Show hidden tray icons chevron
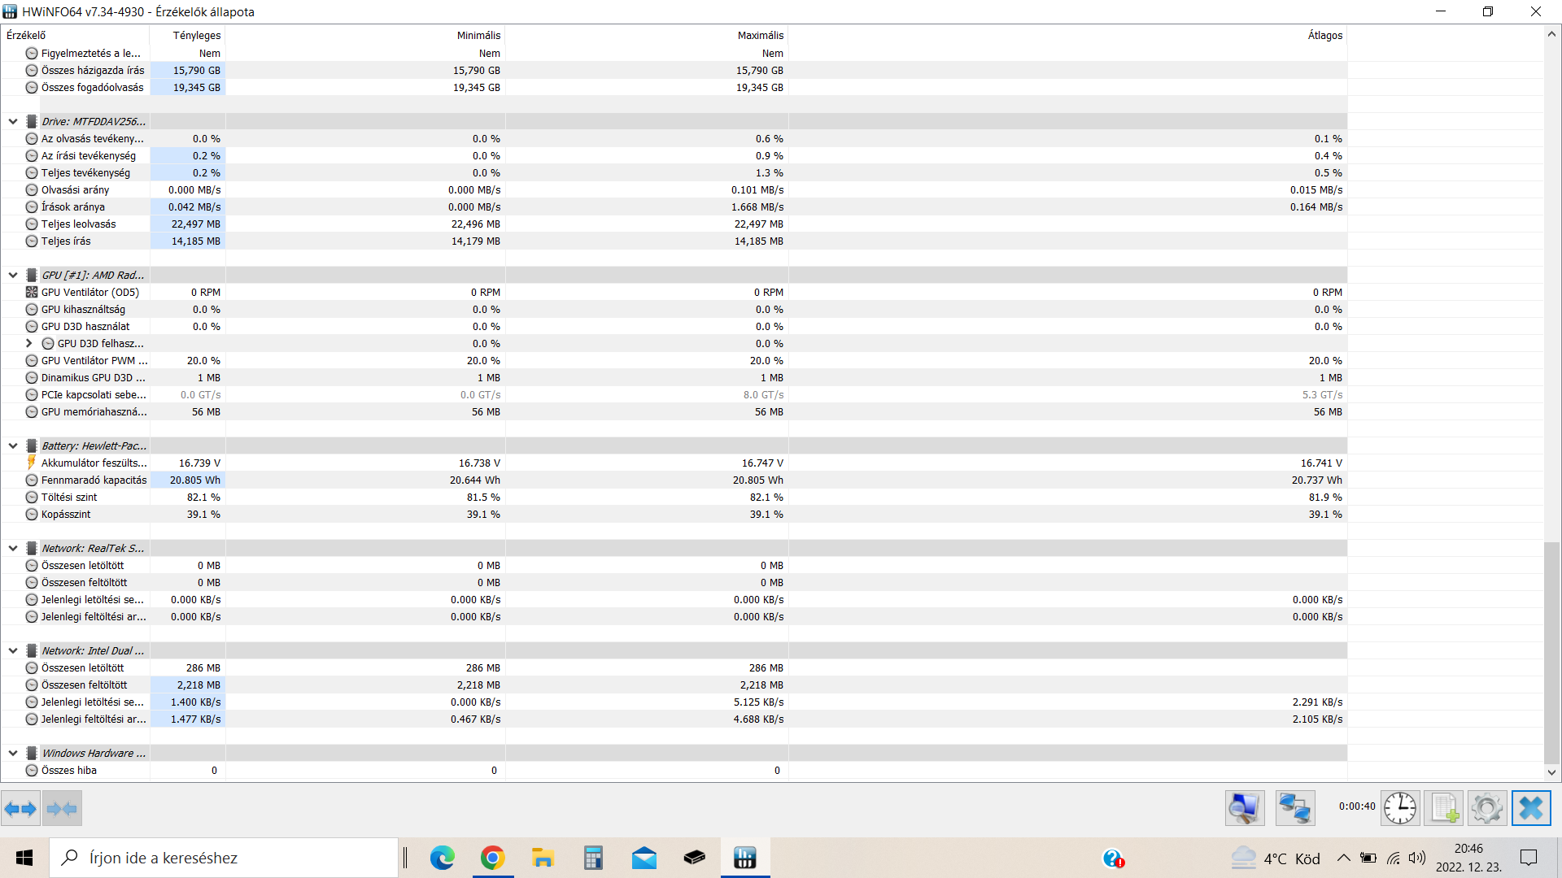This screenshot has height=878, width=1562. click(x=1344, y=858)
